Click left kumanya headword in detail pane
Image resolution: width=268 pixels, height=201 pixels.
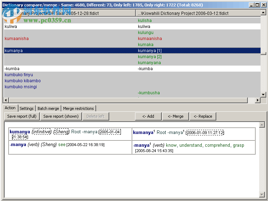(20, 132)
